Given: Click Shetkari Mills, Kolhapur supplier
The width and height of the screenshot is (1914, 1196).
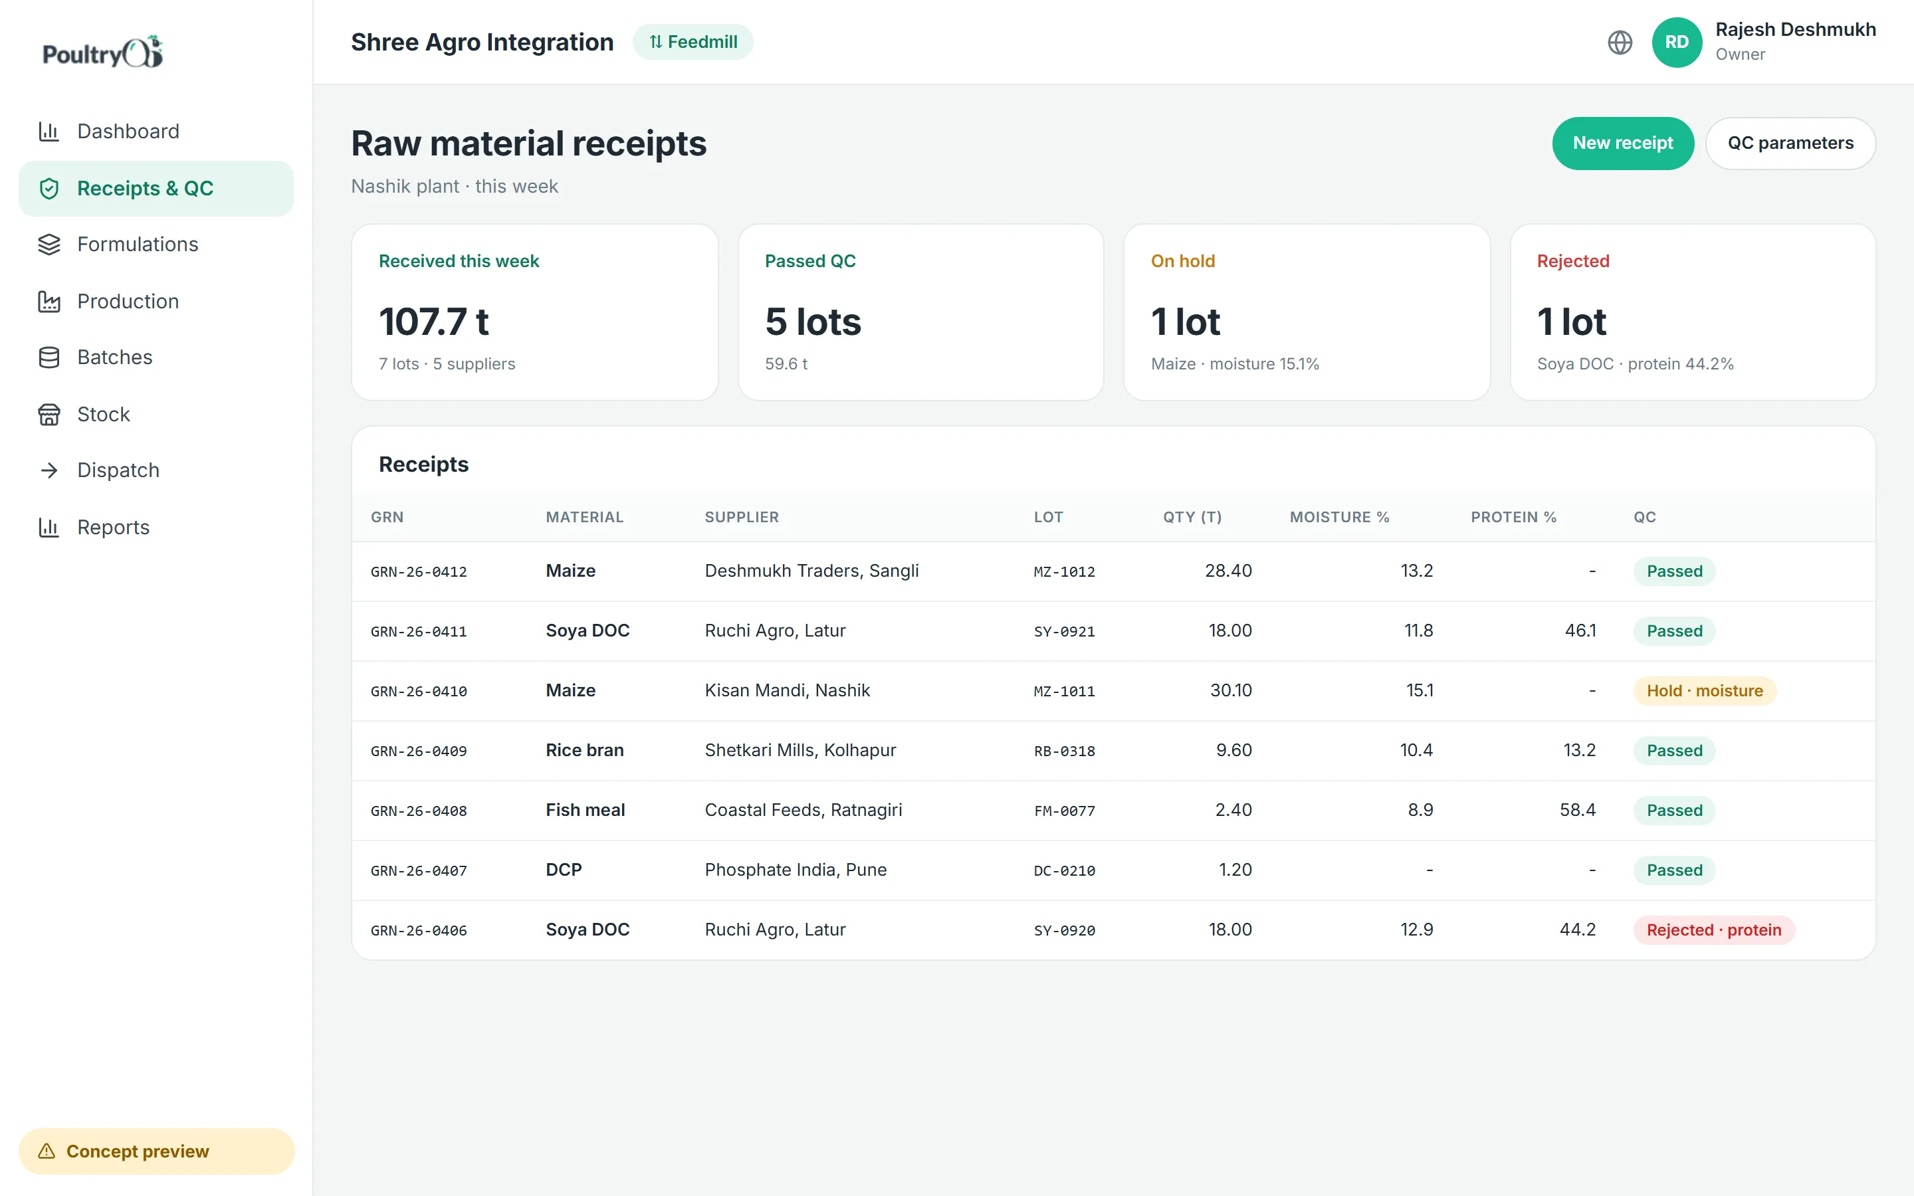Looking at the screenshot, I should click(x=800, y=751).
